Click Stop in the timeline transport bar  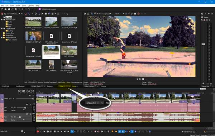[x=54, y=131]
